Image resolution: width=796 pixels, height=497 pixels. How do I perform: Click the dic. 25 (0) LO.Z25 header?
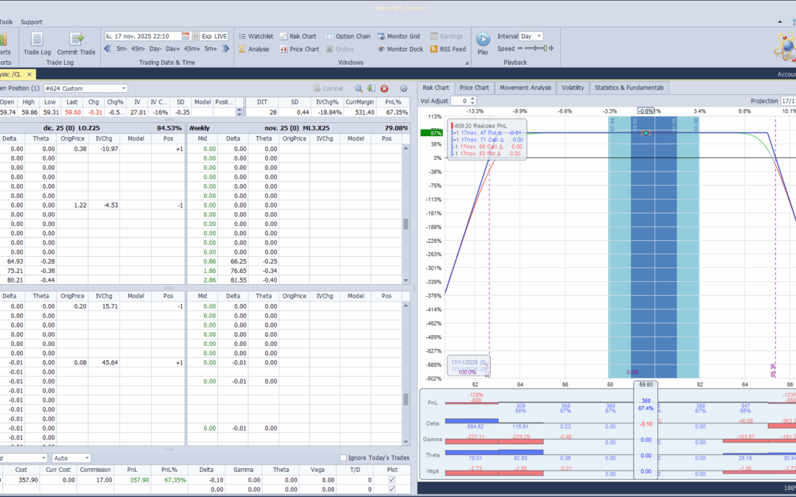pyautogui.click(x=71, y=128)
